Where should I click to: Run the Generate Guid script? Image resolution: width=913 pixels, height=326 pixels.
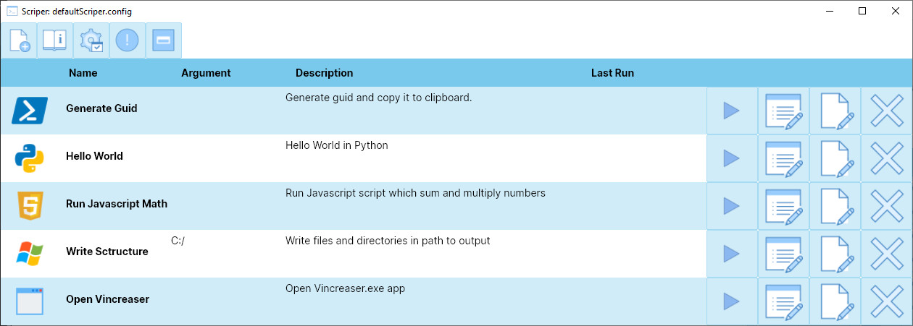[732, 111]
